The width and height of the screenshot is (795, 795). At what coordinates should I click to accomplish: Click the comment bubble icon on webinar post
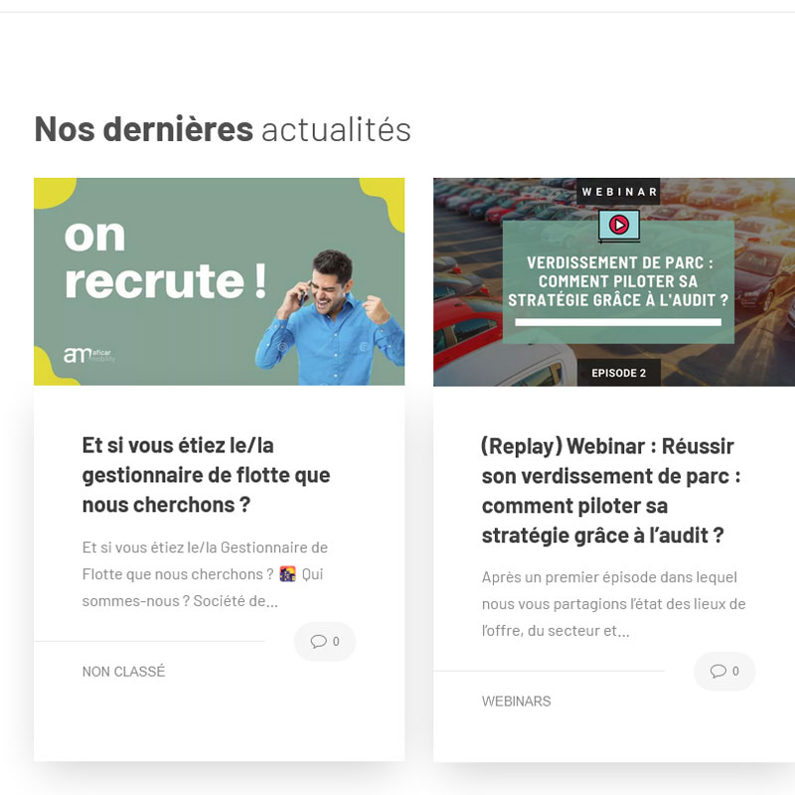[x=717, y=672]
